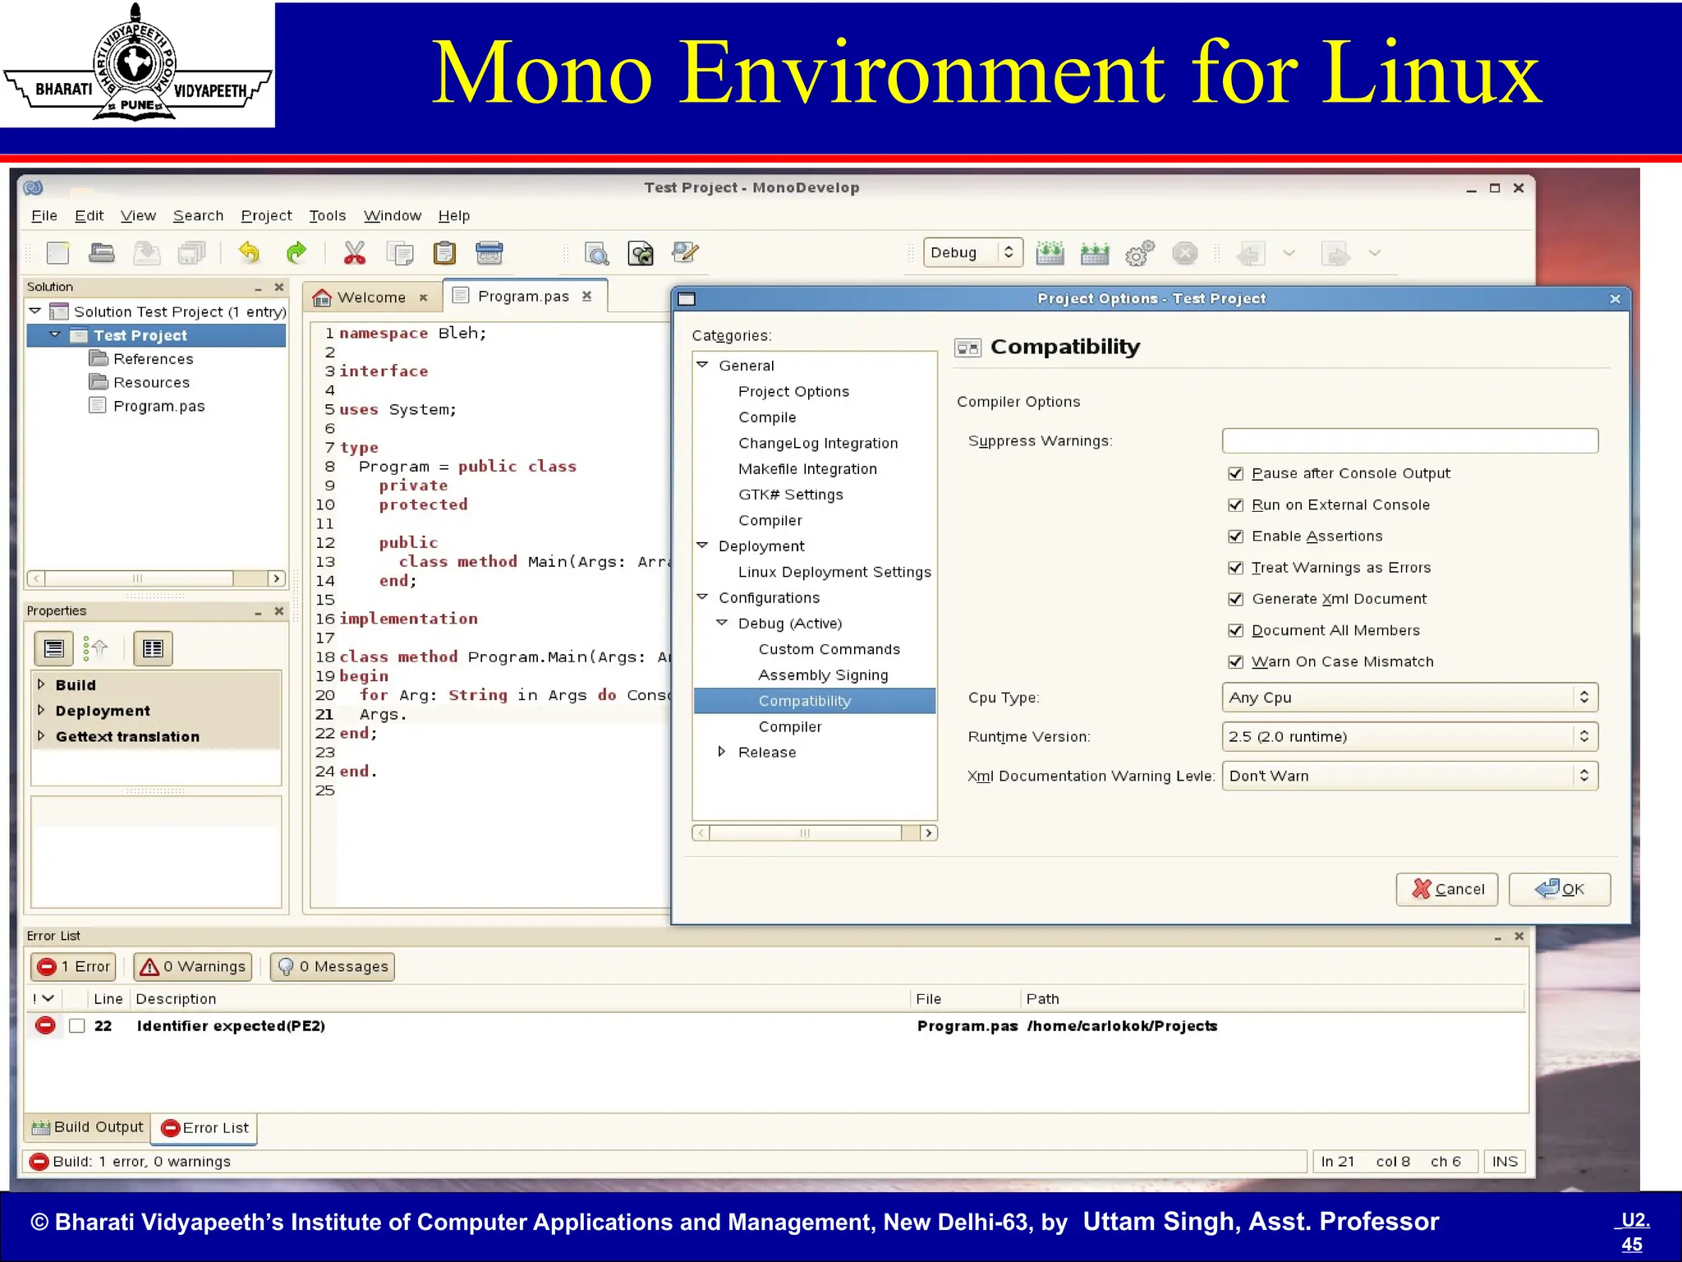Screen dimensions: 1682x1262
Task: Click the Print icon in toolbar
Action: tap(489, 253)
